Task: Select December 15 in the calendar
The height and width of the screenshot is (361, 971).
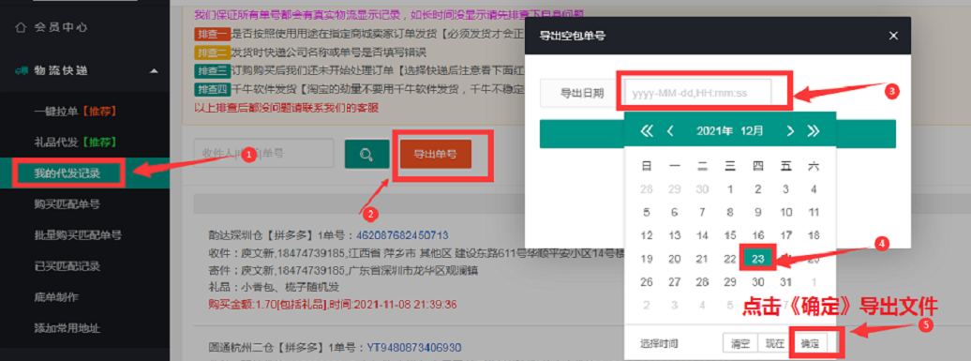Action: tap(730, 235)
